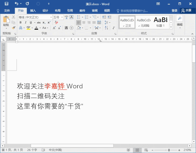Open highlight color dropdown arrow
This screenshot has width=196, height=153.
(x=32, y=28)
